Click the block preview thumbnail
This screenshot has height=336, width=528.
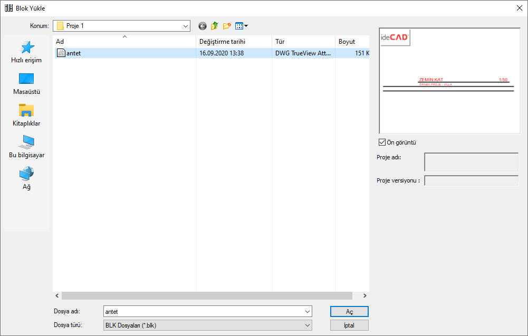click(449, 81)
